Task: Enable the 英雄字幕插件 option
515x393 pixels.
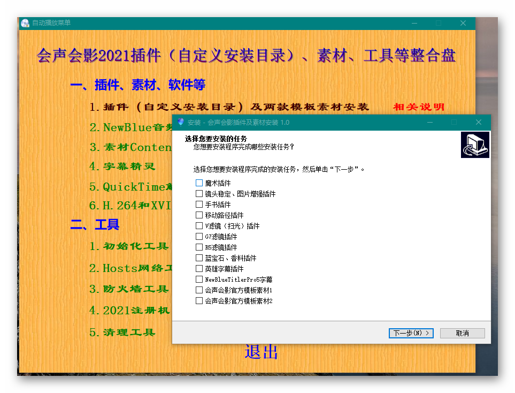Action: [199, 269]
